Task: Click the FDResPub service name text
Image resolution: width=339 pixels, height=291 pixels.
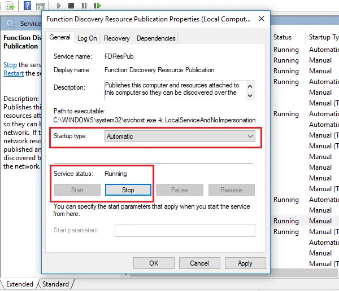Action: coord(119,56)
